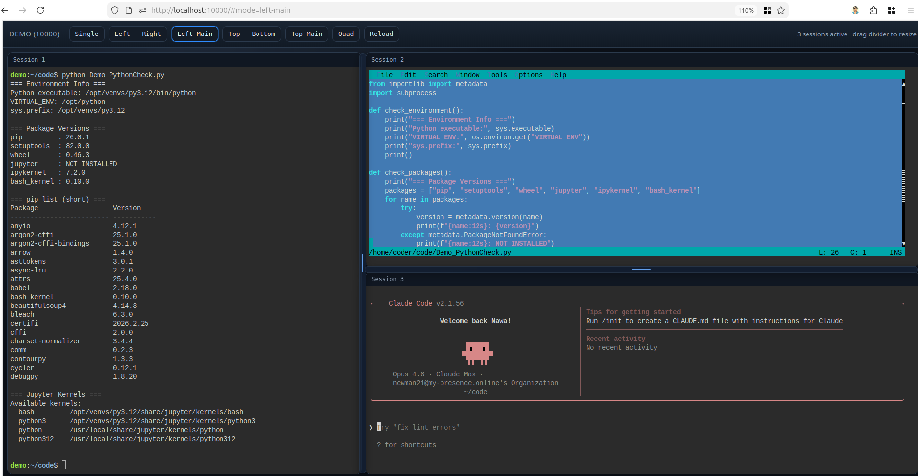The width and height of the screenshot is (918, 476).
Task: Click the 'jupyter : NOT INSTALLED' line
Action: (x=64, y=164)
